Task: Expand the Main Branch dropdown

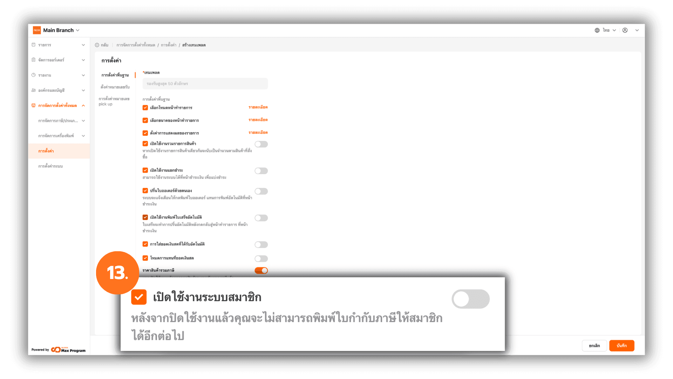Action: (78, 30)
